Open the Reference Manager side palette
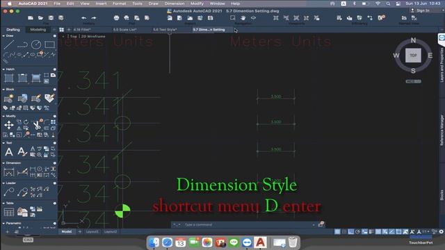Viewport: 445px width, 250px height. 442,130
